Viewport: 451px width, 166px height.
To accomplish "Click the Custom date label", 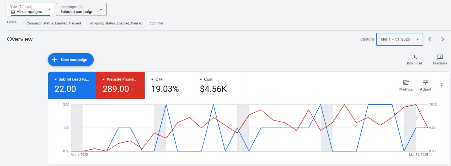I will tap(367, 39).
